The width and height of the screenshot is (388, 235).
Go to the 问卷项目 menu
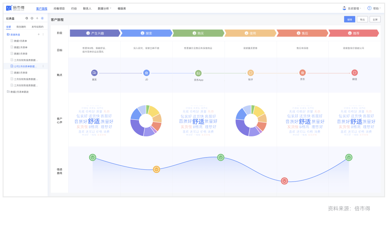coord(59,8)
